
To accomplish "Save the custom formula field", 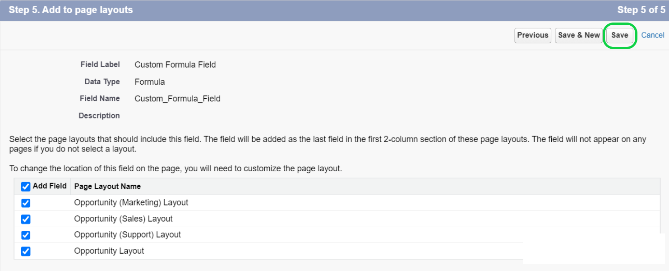I will tap(619, 35).
